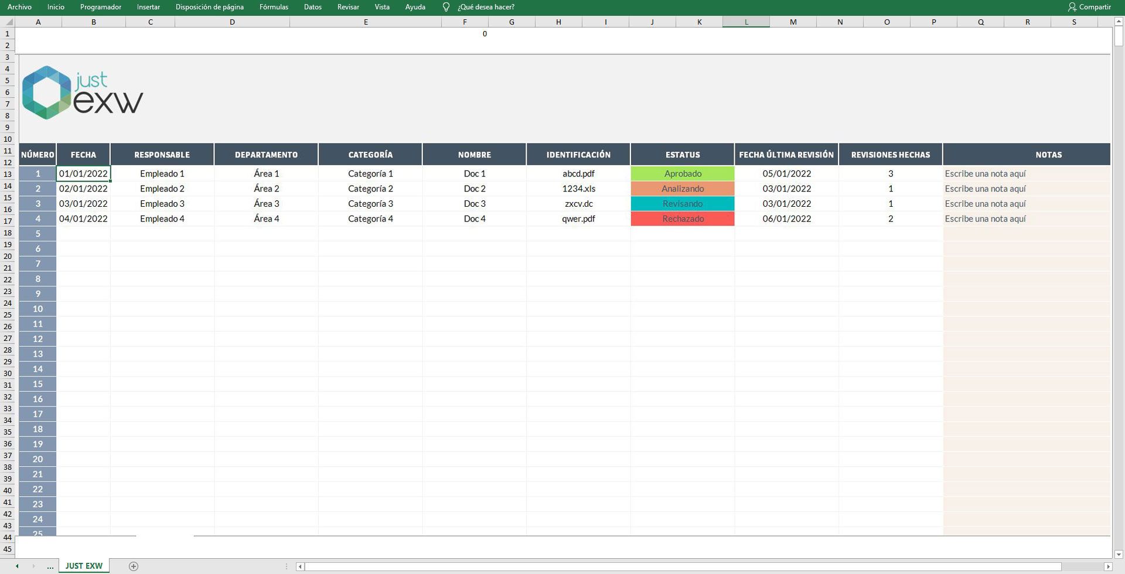Select the green Aprobado status cell

pyautogui.click(x=682, y=173)
